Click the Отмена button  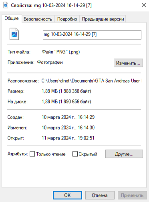coord(100,195)
